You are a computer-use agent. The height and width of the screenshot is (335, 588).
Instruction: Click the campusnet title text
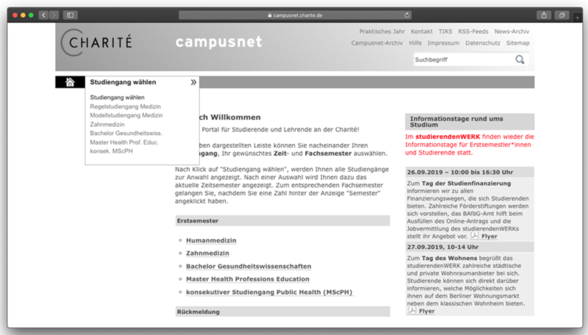click(x=219, y=42)
